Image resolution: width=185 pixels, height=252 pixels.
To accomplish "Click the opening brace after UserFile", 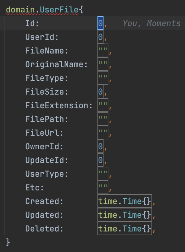I will [x=81, y=10].
